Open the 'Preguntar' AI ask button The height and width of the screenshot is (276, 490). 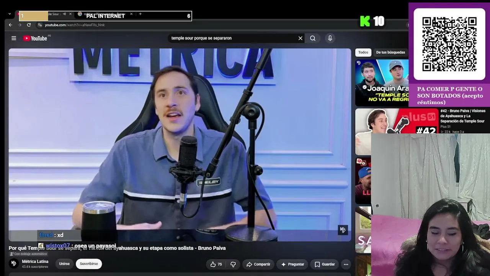click(x=292, y=264)
